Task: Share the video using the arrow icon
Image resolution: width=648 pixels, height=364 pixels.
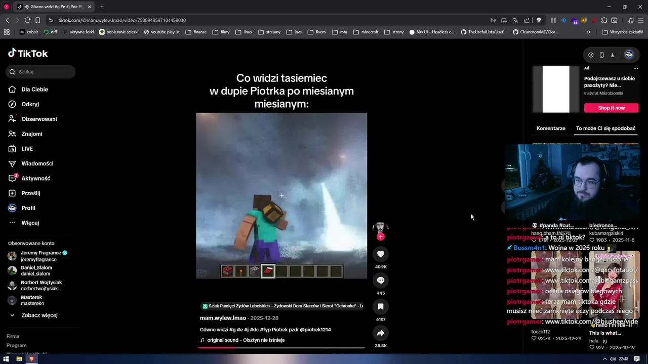Action: 381,333
